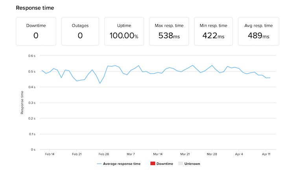Select the Mar 14 date axis label
This screenshot has width=295, height=170.
(x=158, y=154)
